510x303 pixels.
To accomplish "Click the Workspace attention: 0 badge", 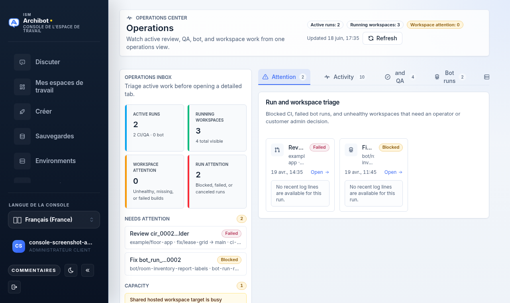I will (435, 25).
